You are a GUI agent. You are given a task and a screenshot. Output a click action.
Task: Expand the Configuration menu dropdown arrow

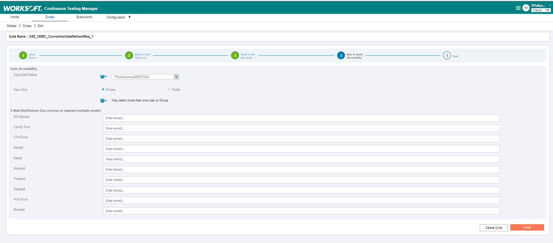129,17
